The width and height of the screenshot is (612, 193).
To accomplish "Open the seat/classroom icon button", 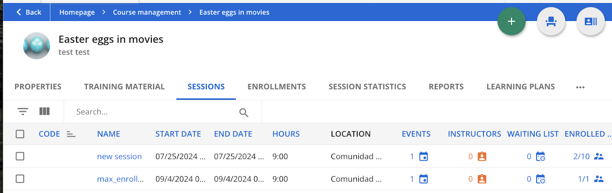I will [x=551, y=21].
